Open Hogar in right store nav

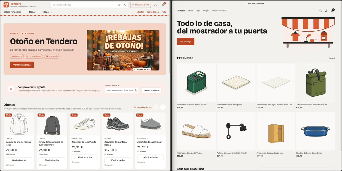point(206,11)
